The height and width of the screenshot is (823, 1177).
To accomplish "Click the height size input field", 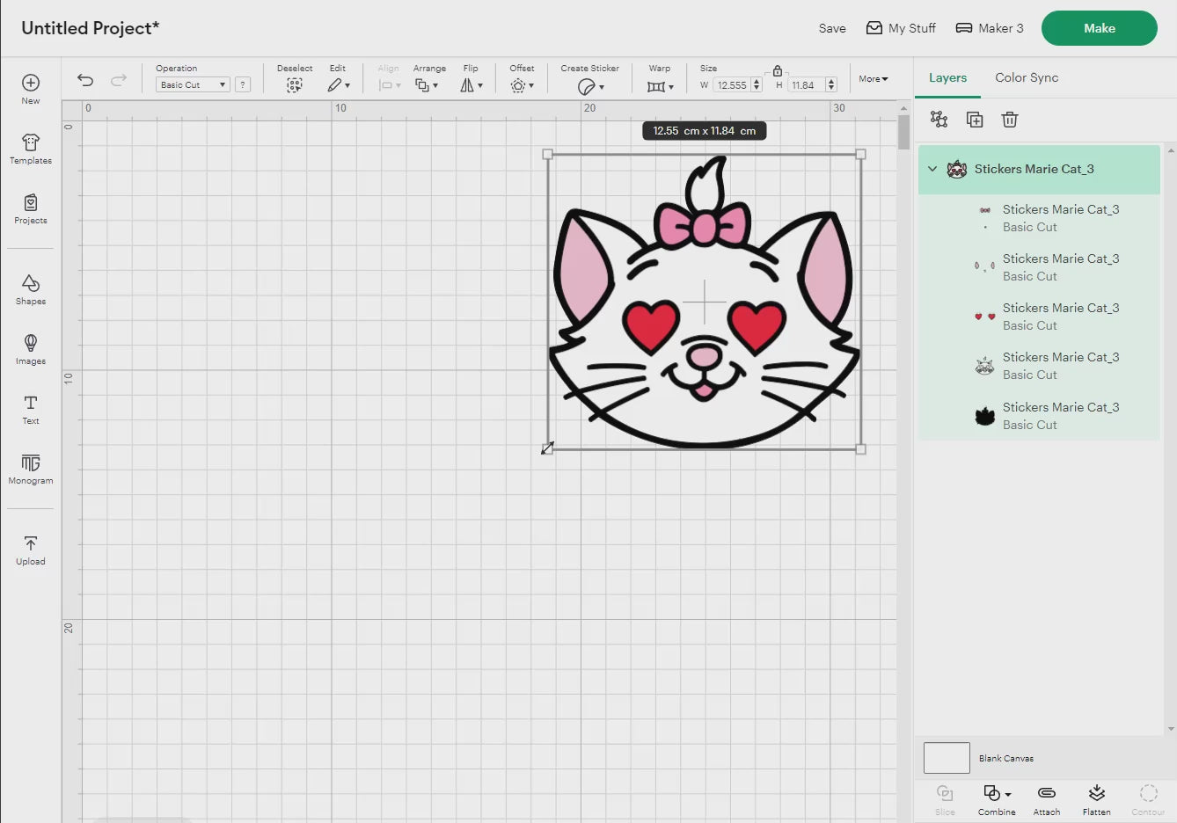I will (x=805, y=85).
